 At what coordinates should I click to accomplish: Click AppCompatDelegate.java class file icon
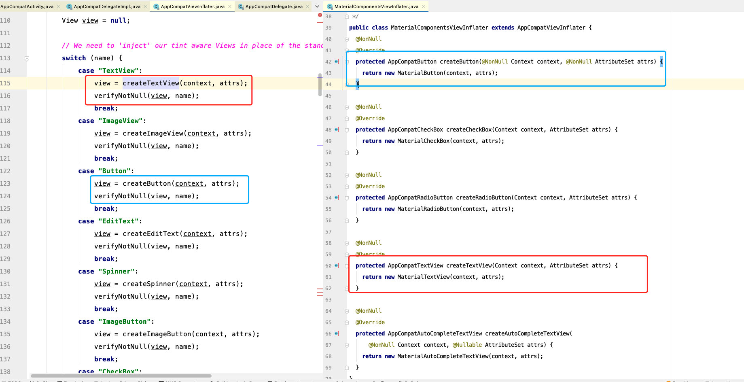point(241,6)
